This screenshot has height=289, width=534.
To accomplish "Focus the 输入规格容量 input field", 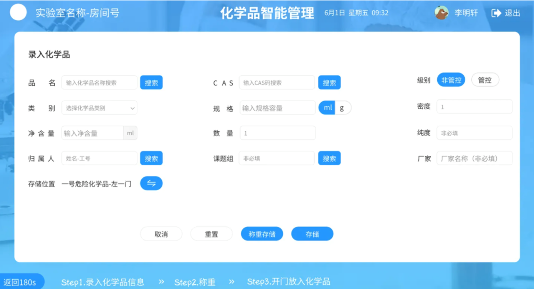I will [277, 108].
